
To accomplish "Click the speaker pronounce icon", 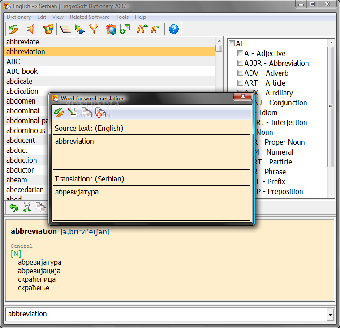I will pyautogui.click(x=30, y=29).
